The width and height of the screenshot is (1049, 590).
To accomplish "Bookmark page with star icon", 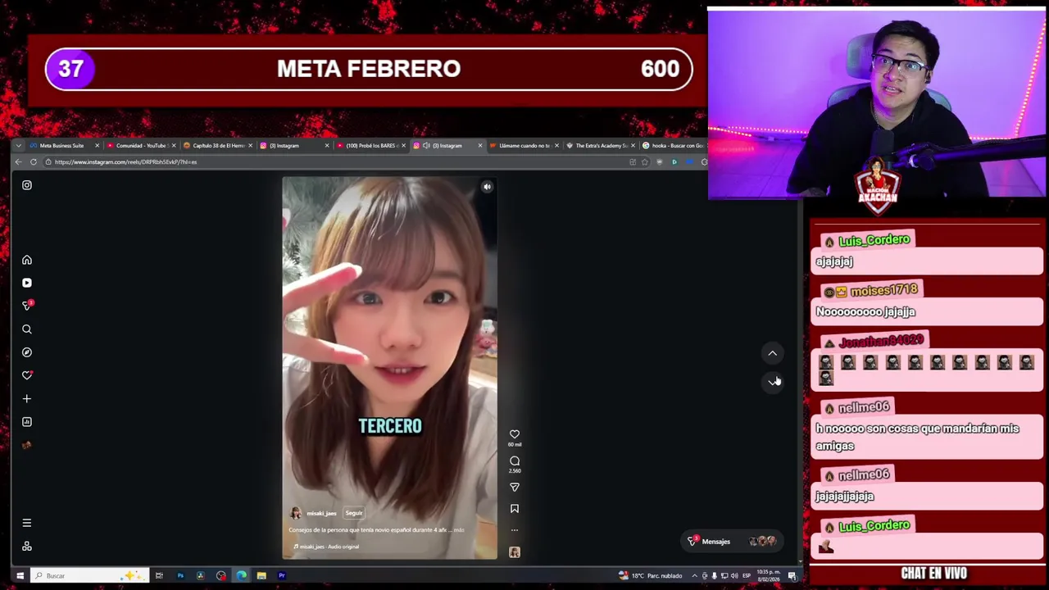I will tap(644, 162).
